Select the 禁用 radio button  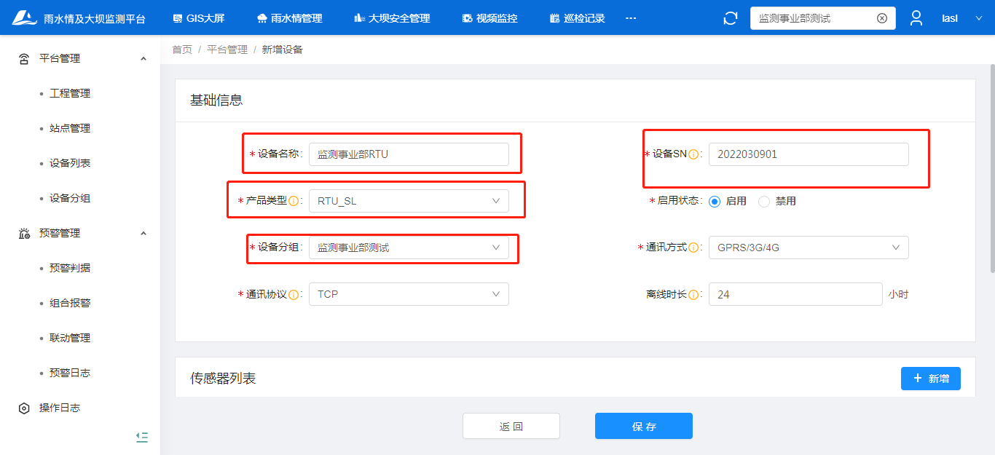coord(764,202)
